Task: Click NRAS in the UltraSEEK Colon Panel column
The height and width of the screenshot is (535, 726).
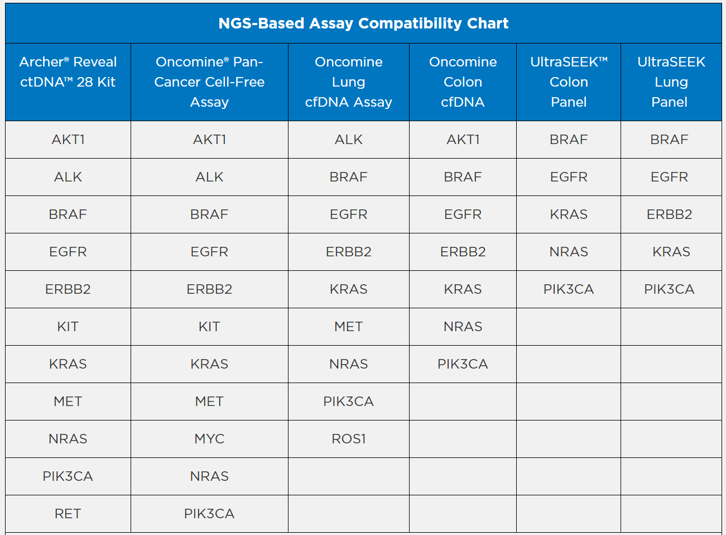Action: coord(569,252)
